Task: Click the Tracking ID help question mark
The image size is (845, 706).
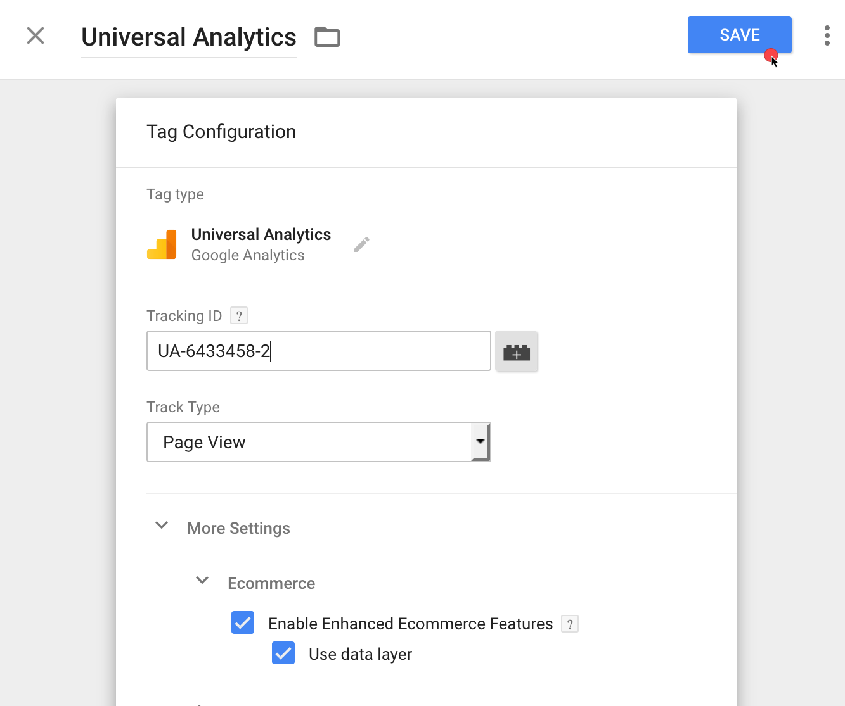Action: coord(239,315)
